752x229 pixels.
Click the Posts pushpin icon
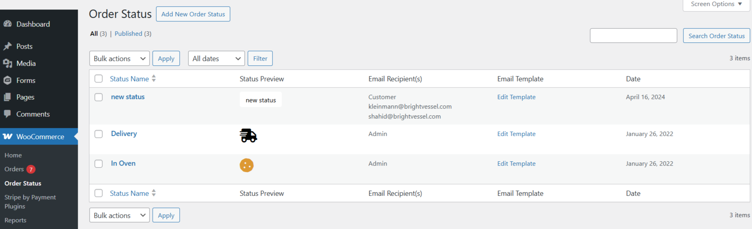tap(8, 46)
